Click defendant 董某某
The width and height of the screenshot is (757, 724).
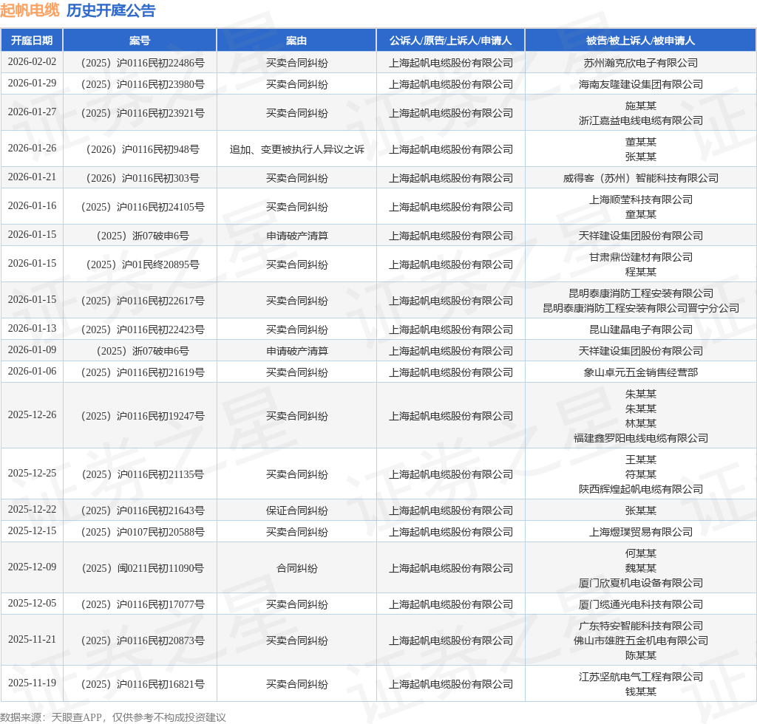(641, 142)
